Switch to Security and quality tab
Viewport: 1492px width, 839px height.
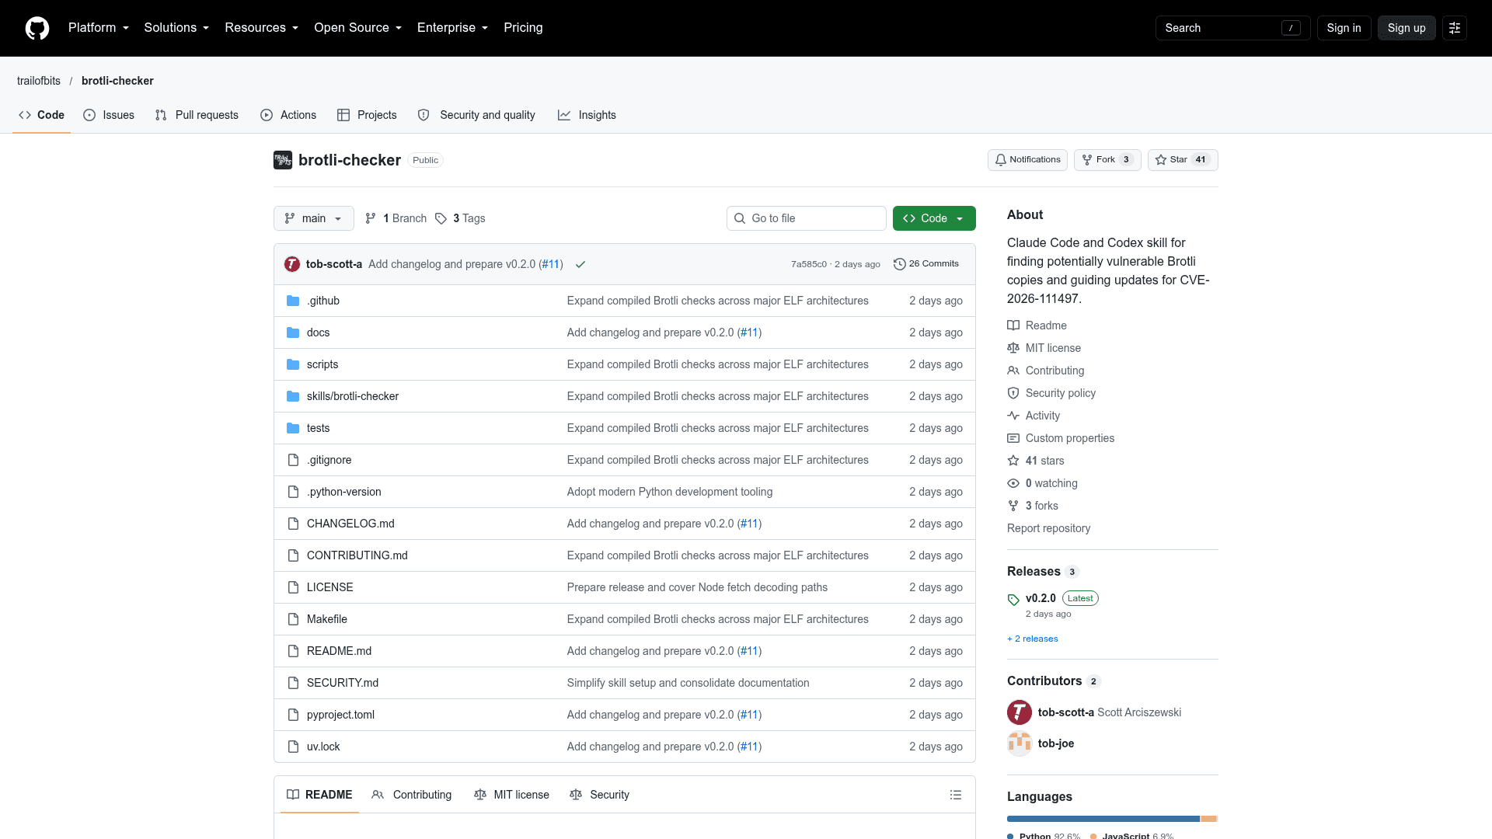coord(476,115)
